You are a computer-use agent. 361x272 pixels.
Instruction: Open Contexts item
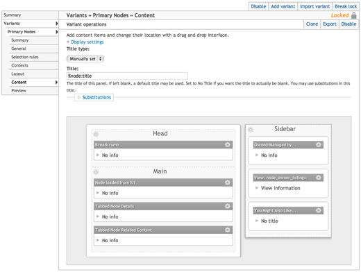(34, 65)
